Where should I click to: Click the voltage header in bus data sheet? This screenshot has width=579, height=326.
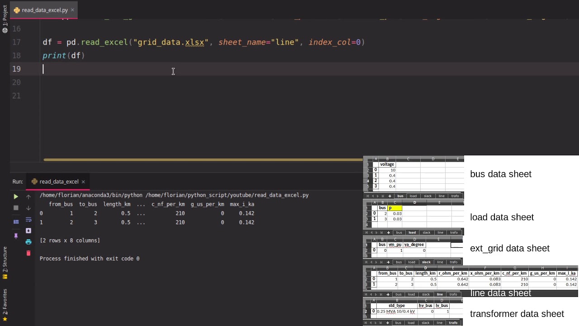[387, 164]
